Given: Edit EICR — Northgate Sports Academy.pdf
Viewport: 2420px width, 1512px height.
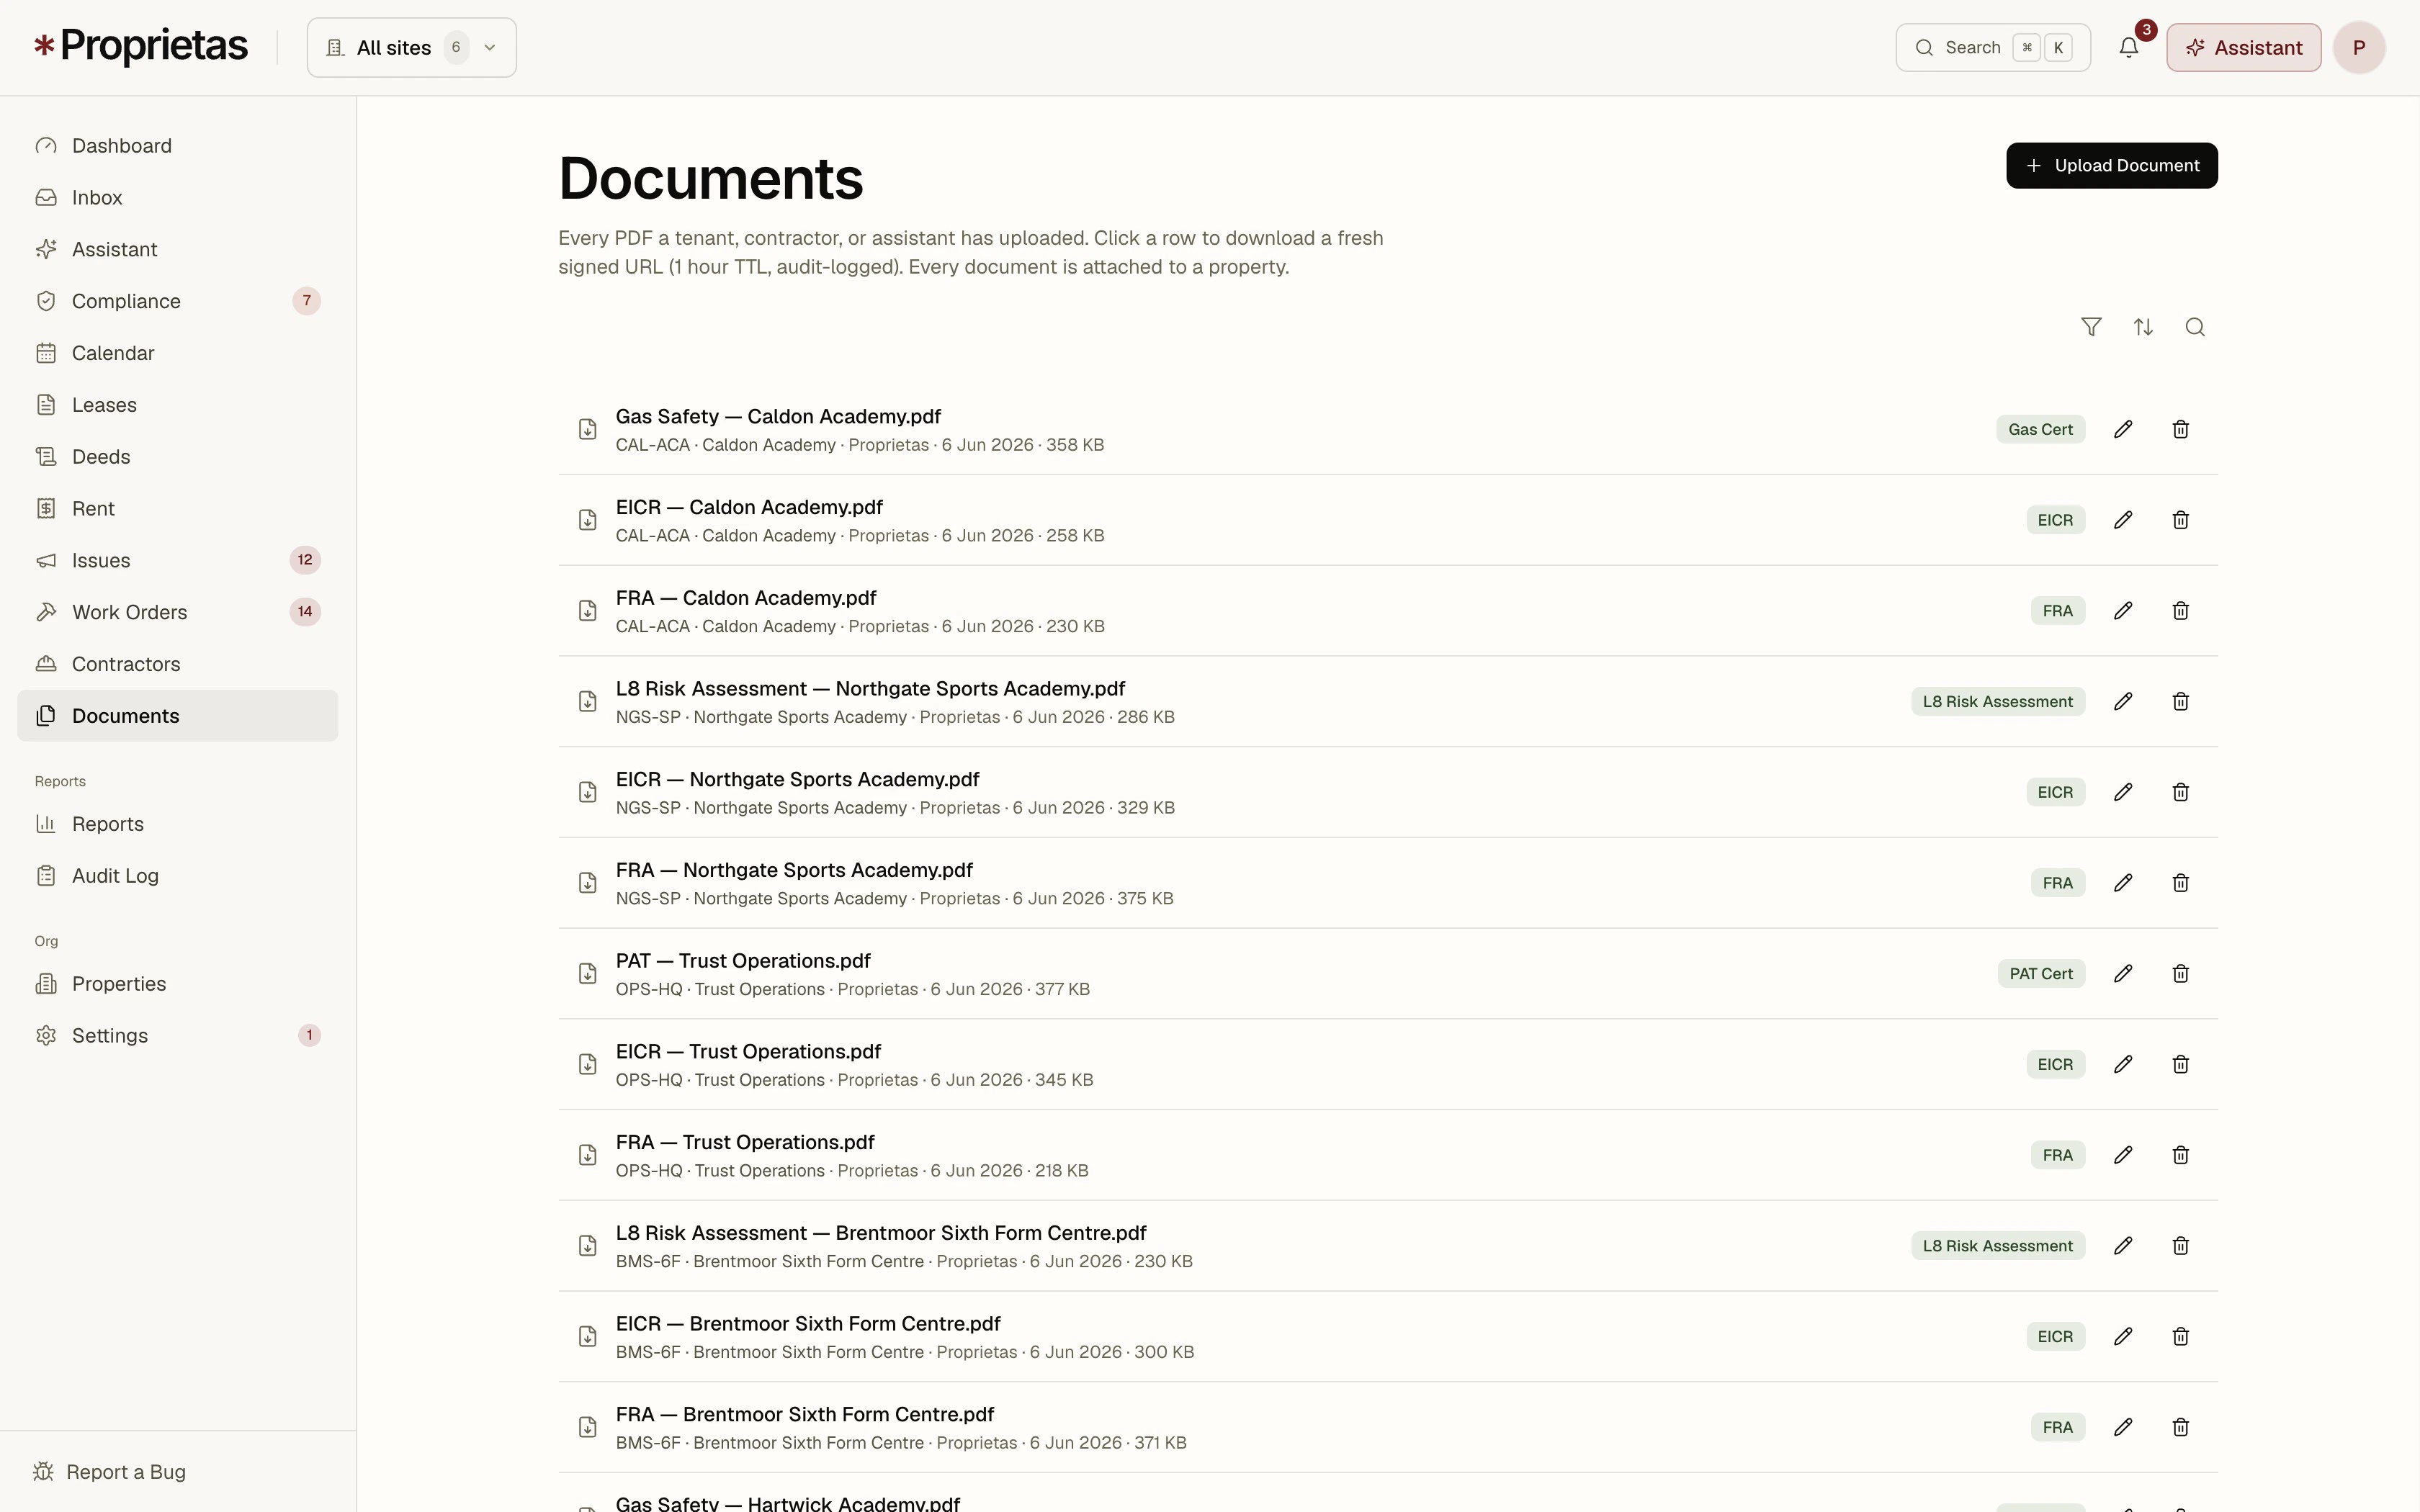Looking at the screenshot, I should 2123,792.
